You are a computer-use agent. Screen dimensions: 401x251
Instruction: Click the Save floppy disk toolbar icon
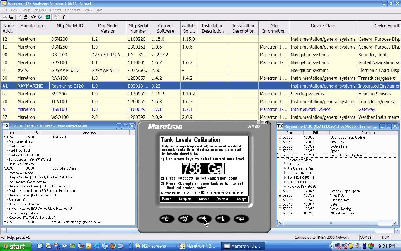tap(11, 17)
